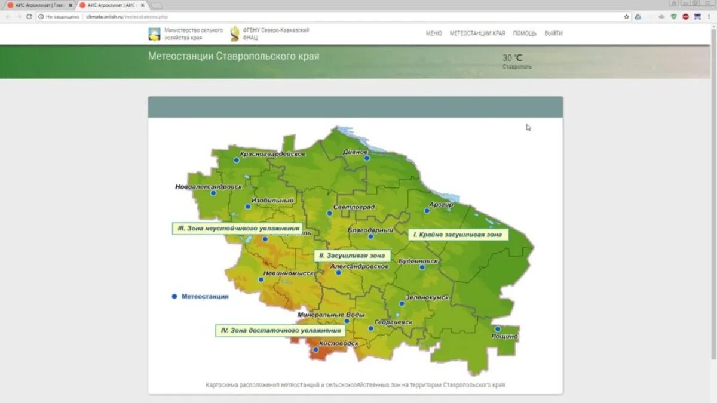Click 'Министерство сельского хозяйства края' link
Image resolution: width=717 pixels, height=403 pixels.
point(194,33)
